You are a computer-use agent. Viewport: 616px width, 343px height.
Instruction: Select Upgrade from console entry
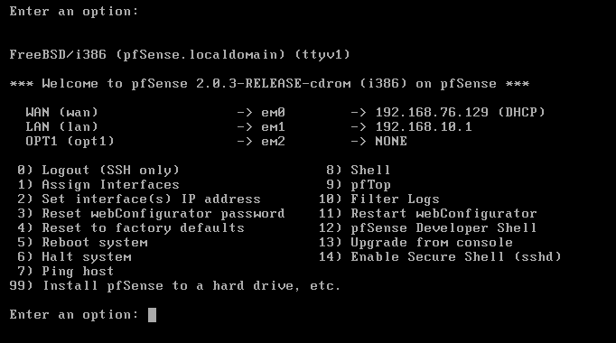(x=415, y=243)
